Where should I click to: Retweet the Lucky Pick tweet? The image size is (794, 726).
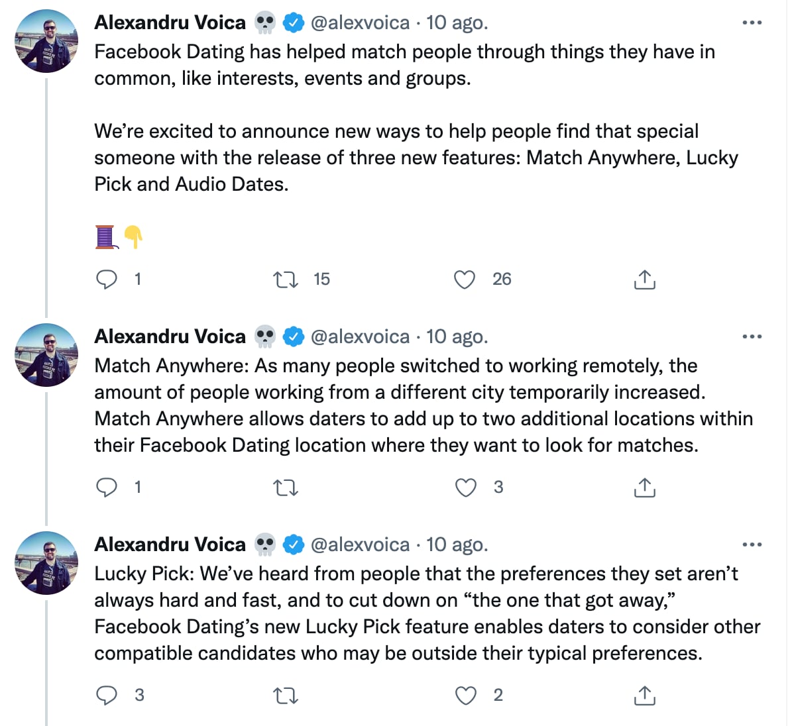click(286, 696)
